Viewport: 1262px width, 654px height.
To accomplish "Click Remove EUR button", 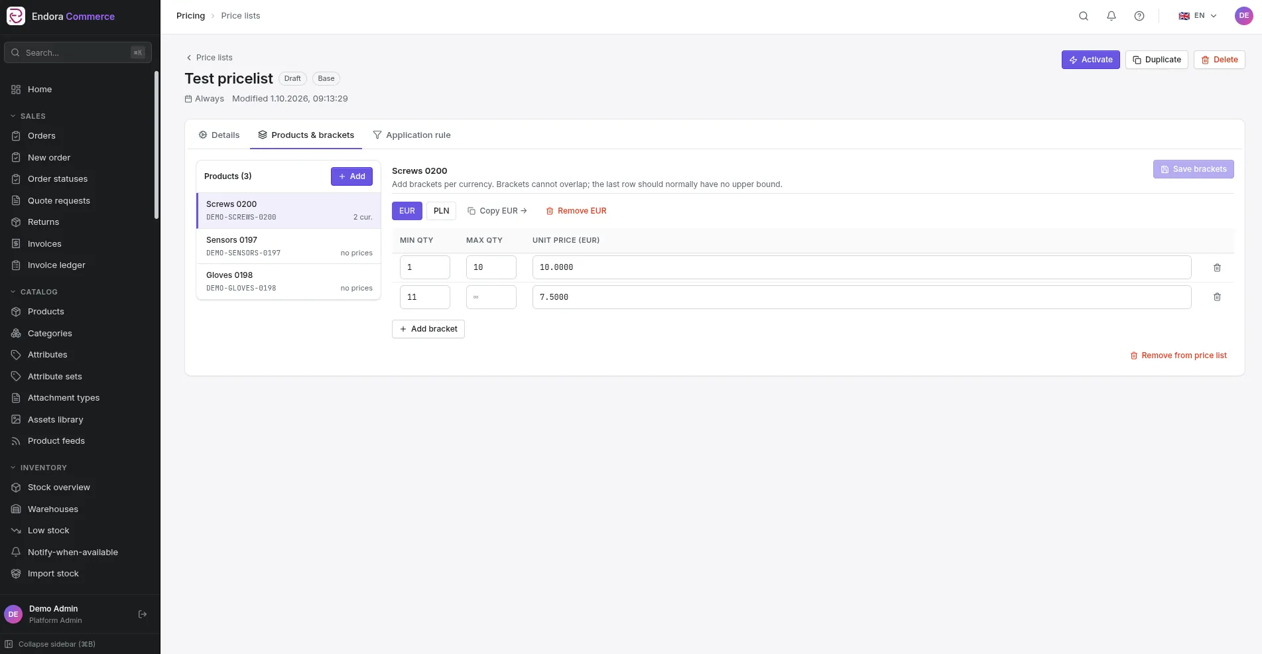I will [576, 211].
